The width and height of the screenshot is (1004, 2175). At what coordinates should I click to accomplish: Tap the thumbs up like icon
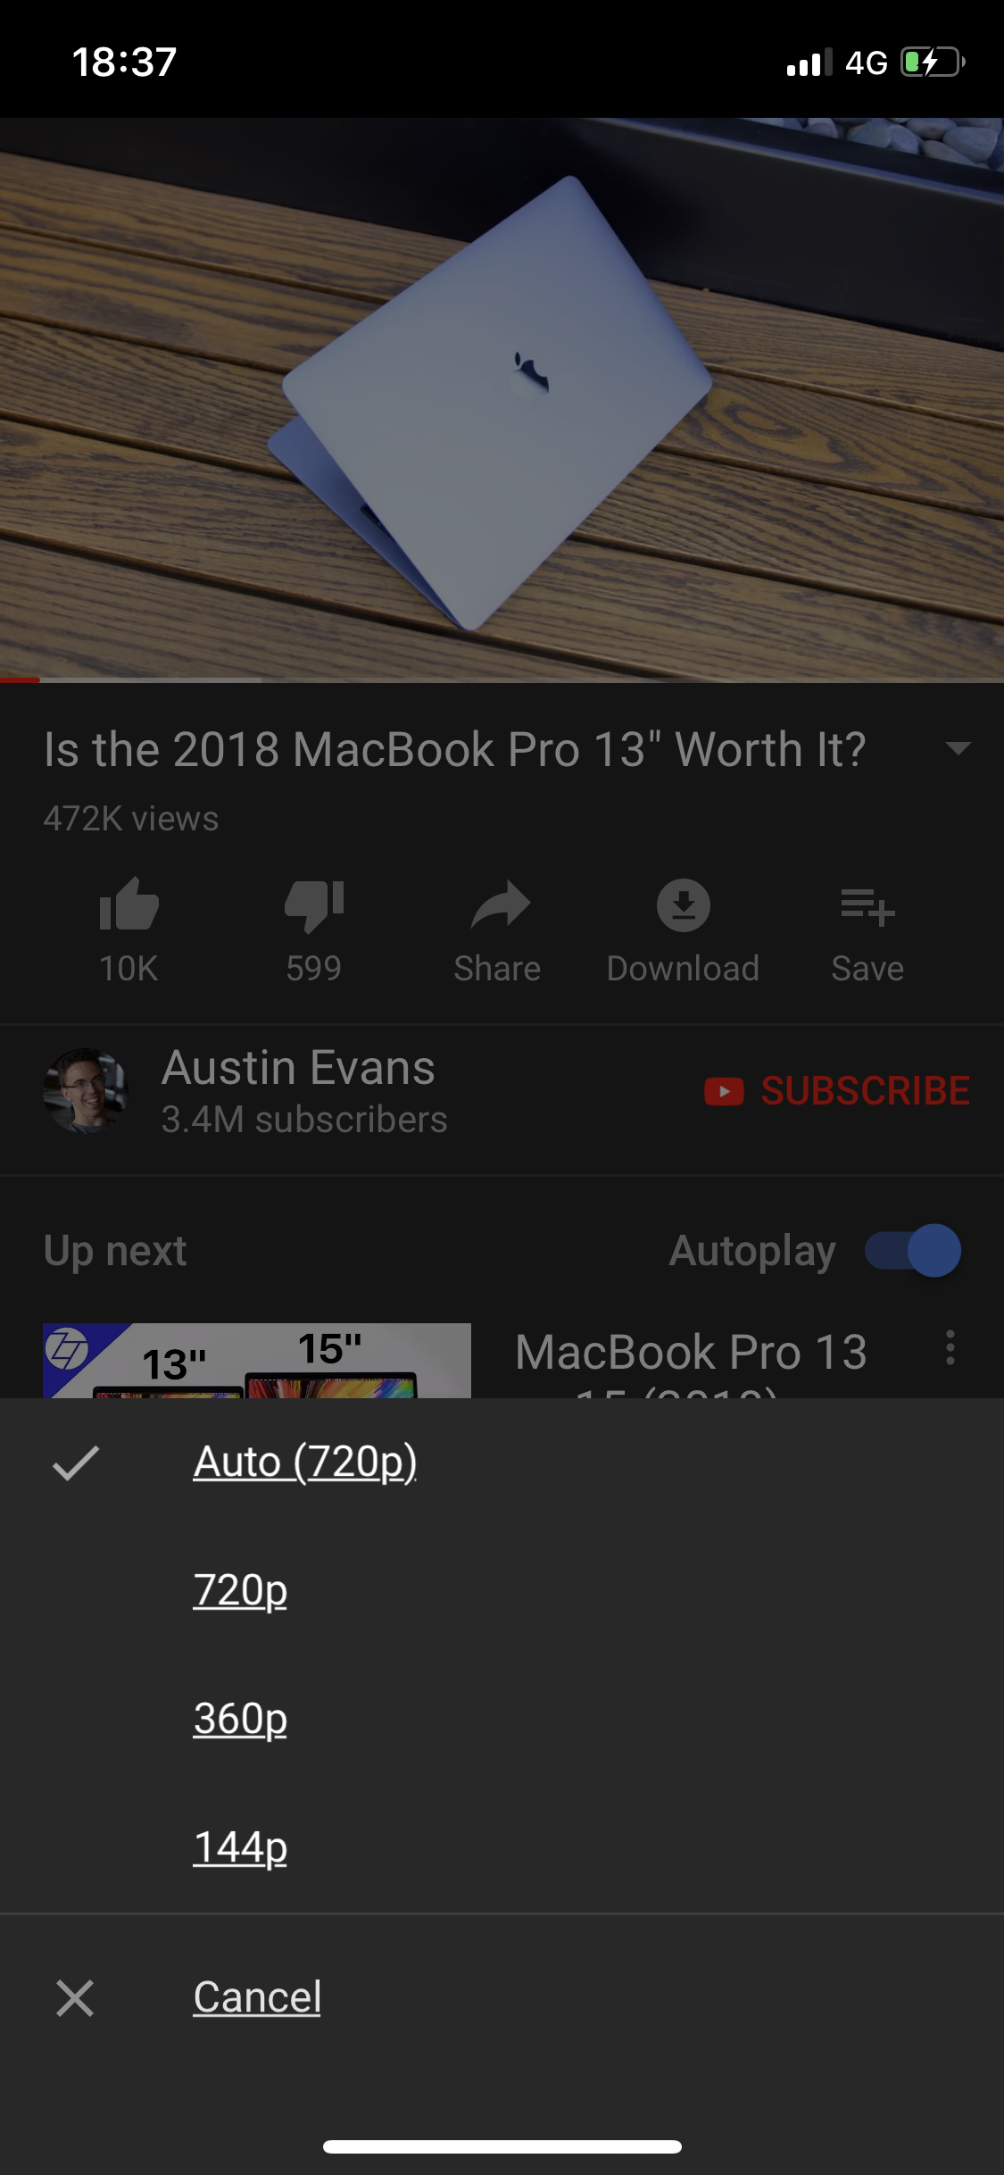(129, 904)
